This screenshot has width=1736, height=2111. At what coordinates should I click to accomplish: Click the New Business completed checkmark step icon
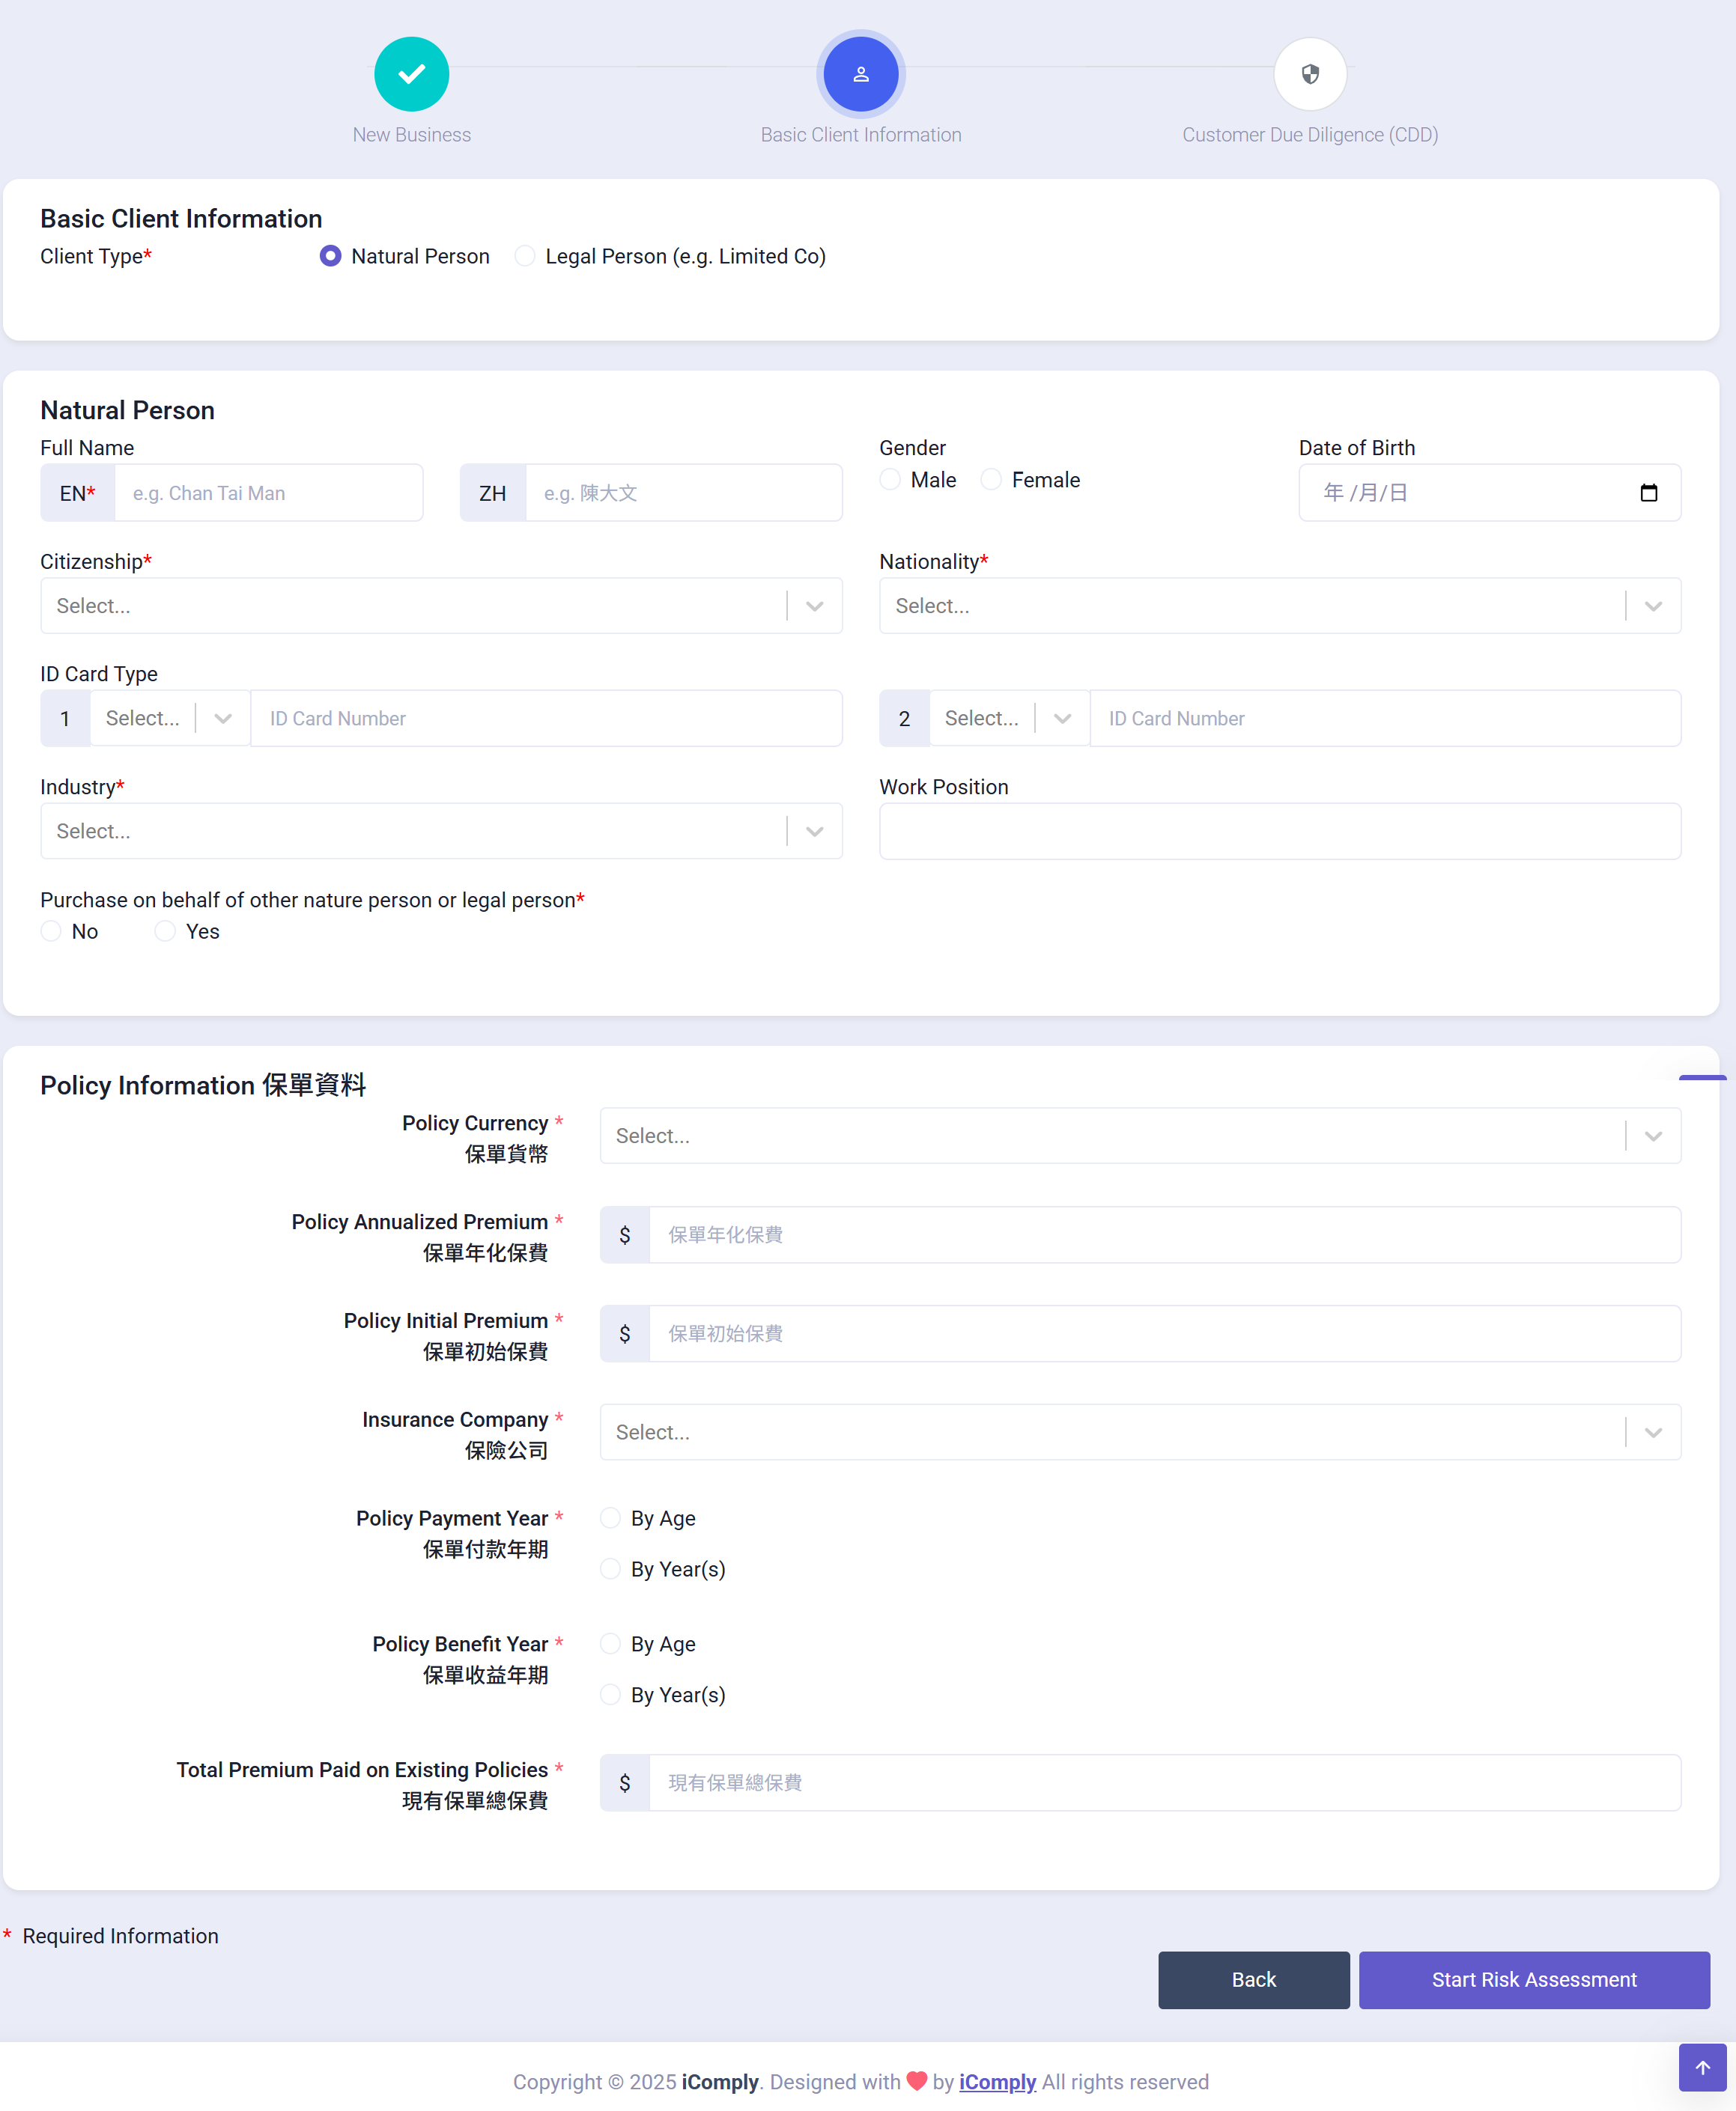click(411, 74)
